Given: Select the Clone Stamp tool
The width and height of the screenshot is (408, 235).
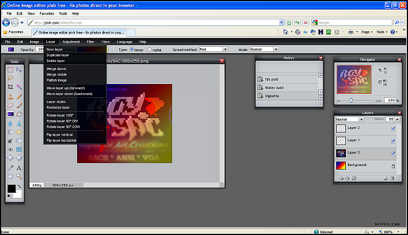Looking at the screenshot, I should pos(10,97).
